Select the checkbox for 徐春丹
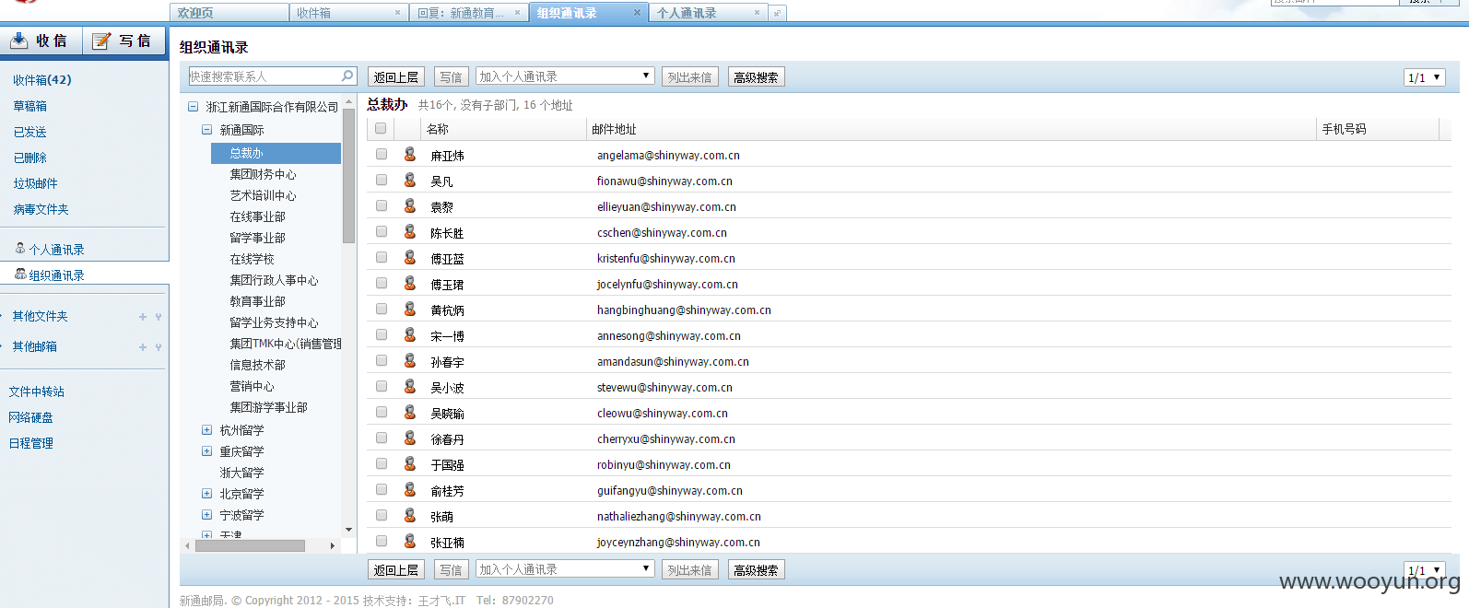The image size is (1469, 608). (x=382, y=438)
